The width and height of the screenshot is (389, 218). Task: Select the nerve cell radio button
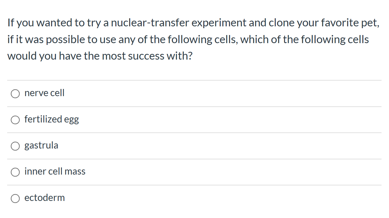[15, 94]
